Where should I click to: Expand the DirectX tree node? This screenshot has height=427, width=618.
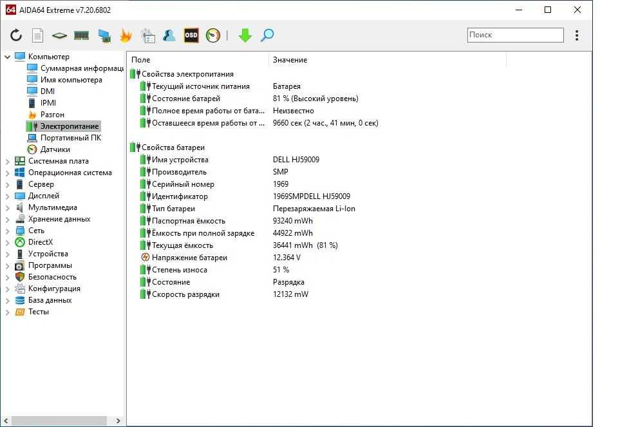7,242
